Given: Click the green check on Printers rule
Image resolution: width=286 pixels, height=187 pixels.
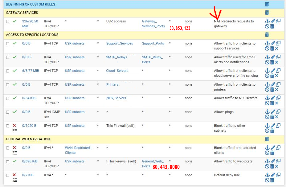Looking at the screenshot, I should [x=14, y=84].
